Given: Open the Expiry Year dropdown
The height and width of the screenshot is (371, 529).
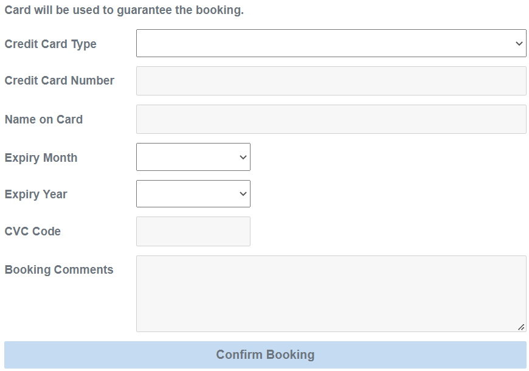Looking at the screenshot, I should (x=193, y=193).
